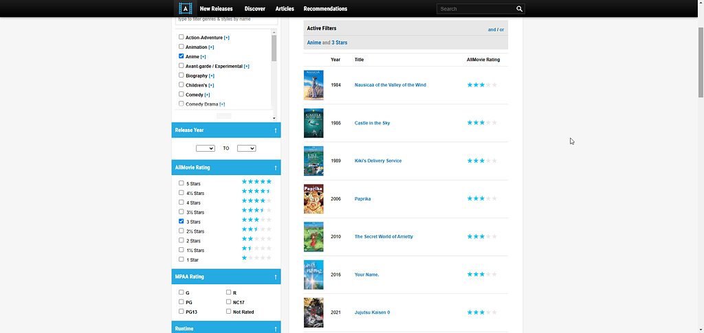
Task: Open the end release year dropdown
Action: 247,148
